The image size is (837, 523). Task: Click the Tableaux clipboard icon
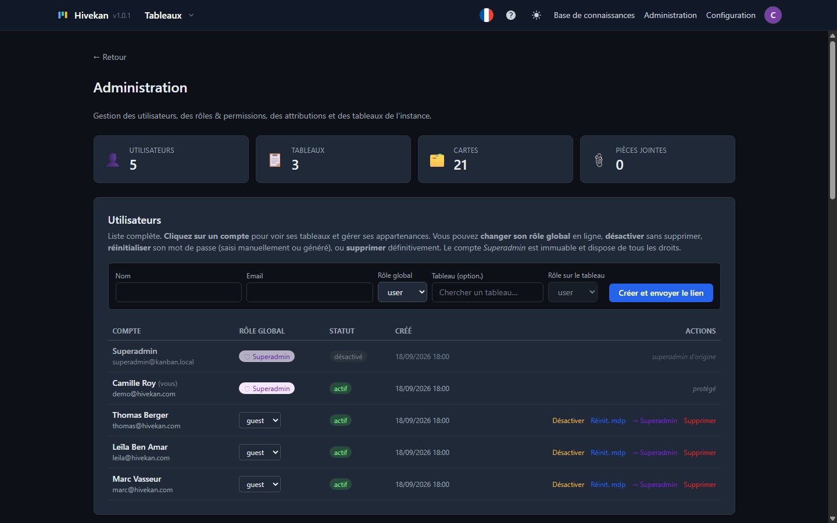click(275, 160)
